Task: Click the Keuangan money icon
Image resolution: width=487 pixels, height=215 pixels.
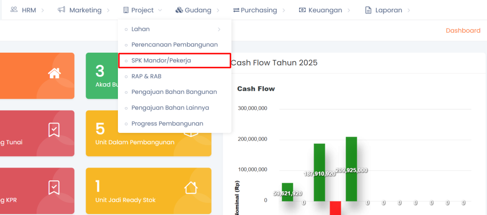Action: (302, 10)
